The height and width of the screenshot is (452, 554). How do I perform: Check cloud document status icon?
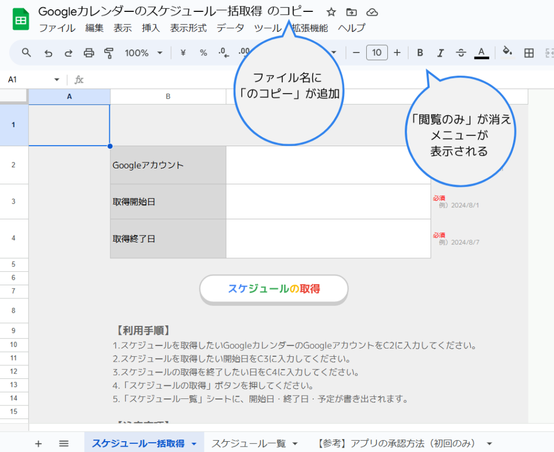pos(372,12)
